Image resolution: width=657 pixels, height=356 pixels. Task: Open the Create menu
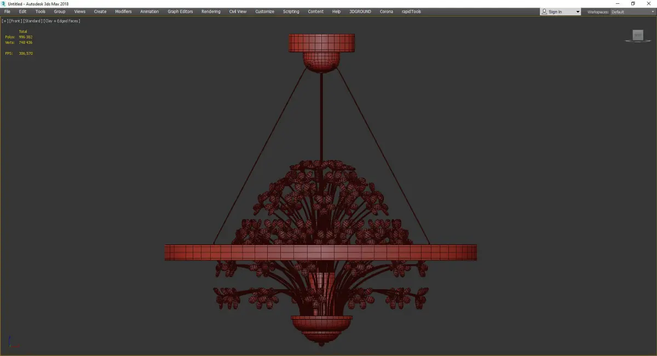click(100, 12)
